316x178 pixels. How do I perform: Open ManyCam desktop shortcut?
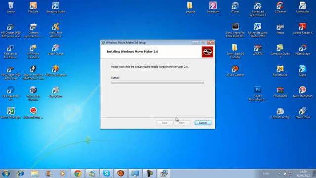[x=56, y=92]
